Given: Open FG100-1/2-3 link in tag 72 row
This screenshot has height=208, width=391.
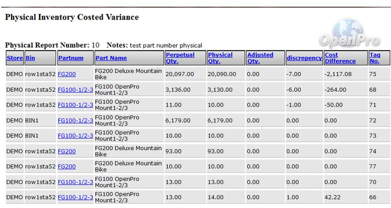Looking at the screenshot, I should coord(75,120).
